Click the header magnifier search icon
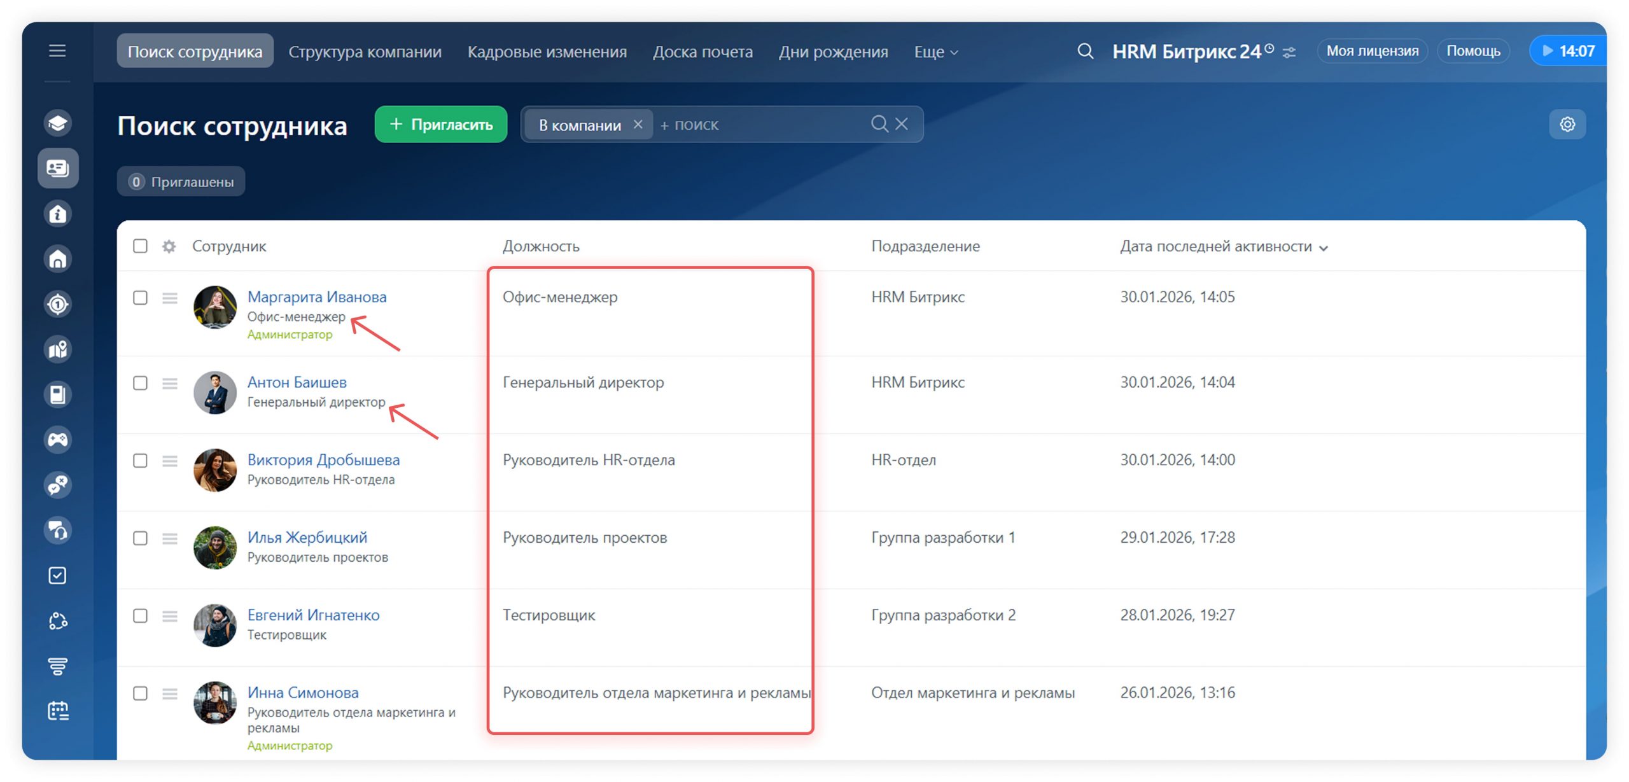The width and height of the screenshot is (1629, 782). point(1085,52)
